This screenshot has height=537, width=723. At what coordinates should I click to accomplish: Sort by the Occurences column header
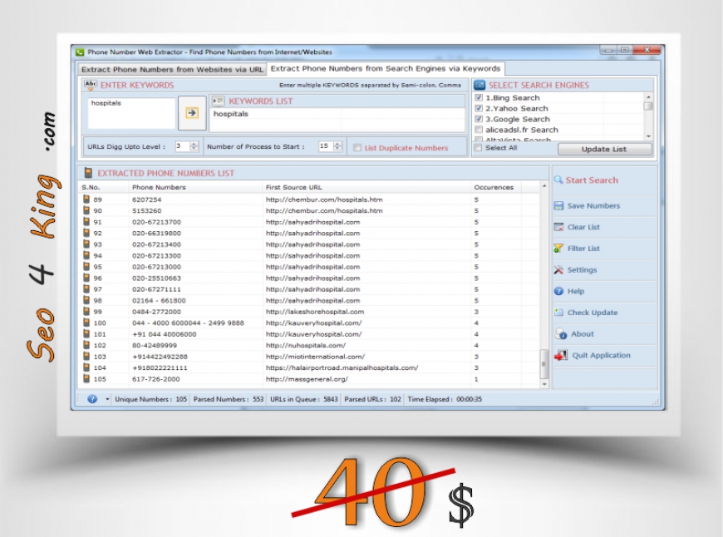[494, 187]
